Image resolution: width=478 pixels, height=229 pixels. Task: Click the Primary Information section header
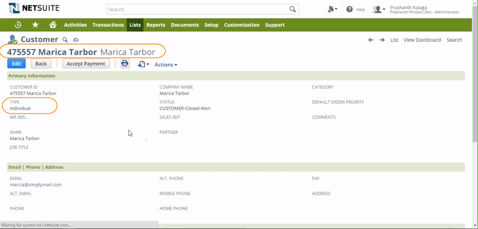click(236, 76)
